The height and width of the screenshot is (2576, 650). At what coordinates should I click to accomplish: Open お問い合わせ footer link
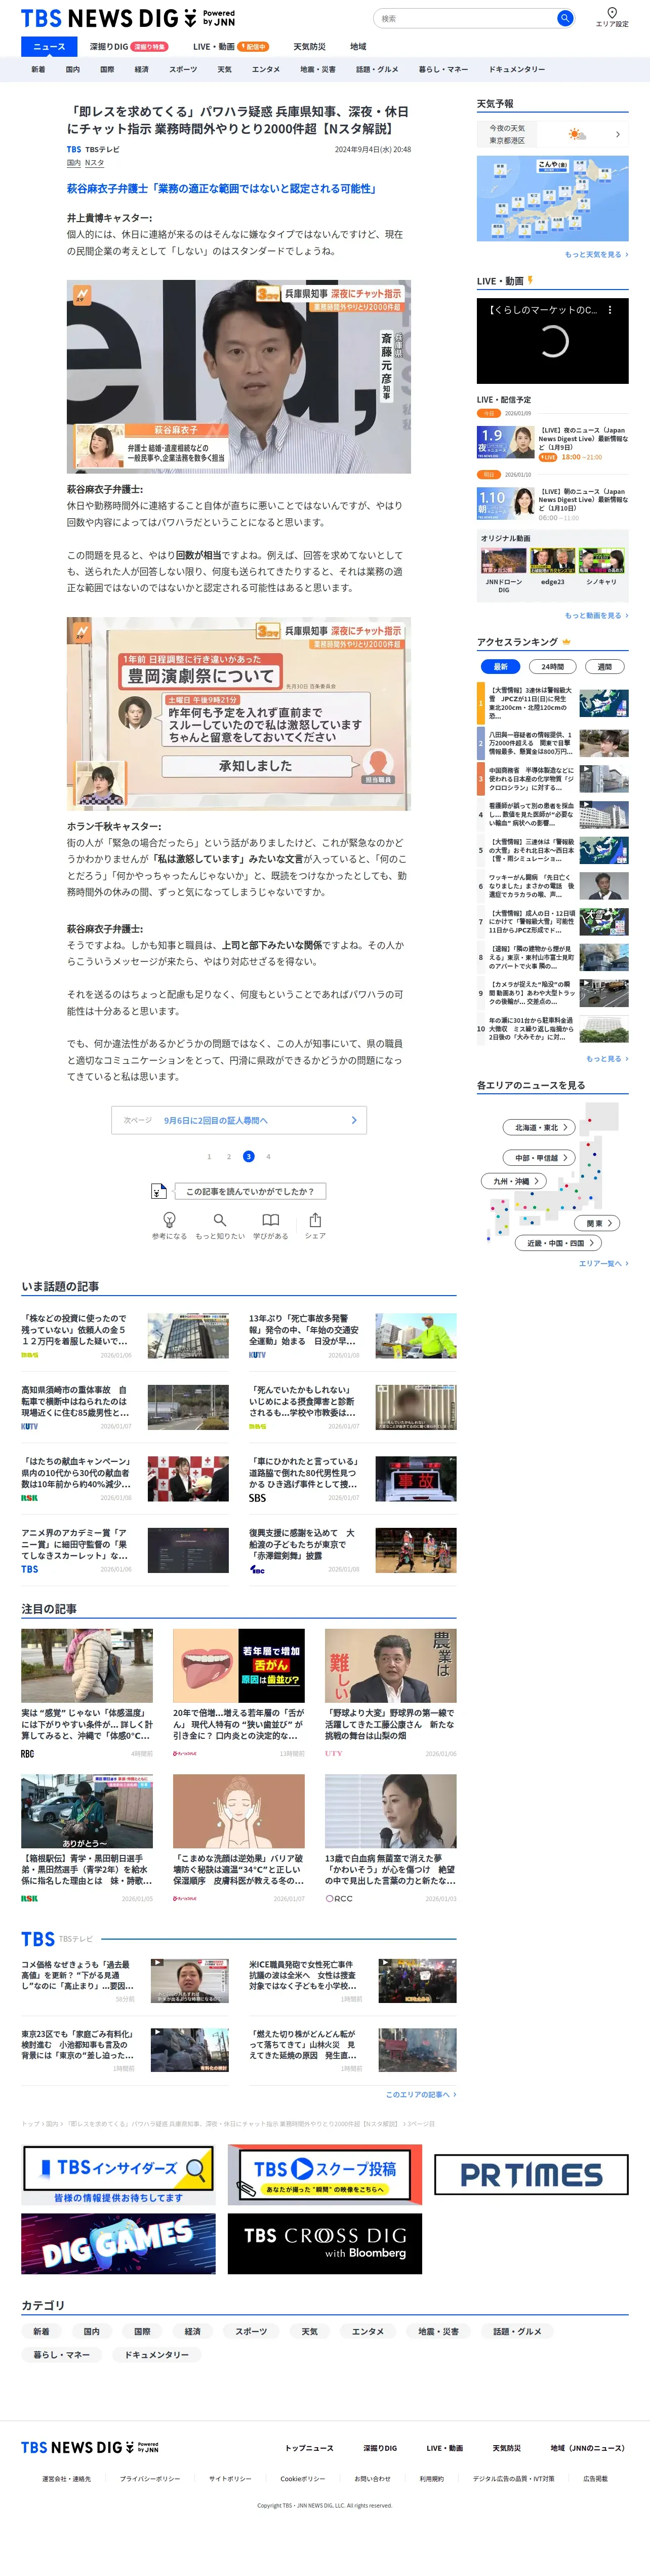373,2479
